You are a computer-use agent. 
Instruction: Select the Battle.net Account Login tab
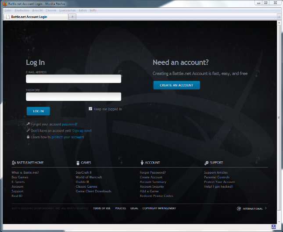36,17
